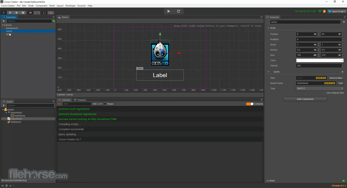The width and height of the screenshot is (347, 188).
Task: Click the orange connected-devices count badge
Action: coord(324,11)
